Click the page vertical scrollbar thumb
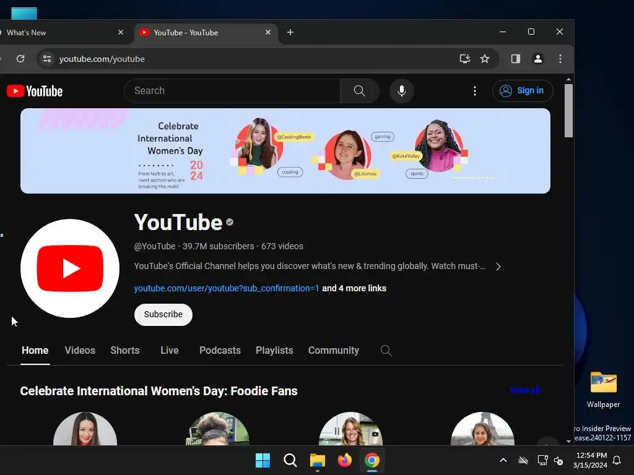Viewport: 634px width, 475px height. click(568, 111)
